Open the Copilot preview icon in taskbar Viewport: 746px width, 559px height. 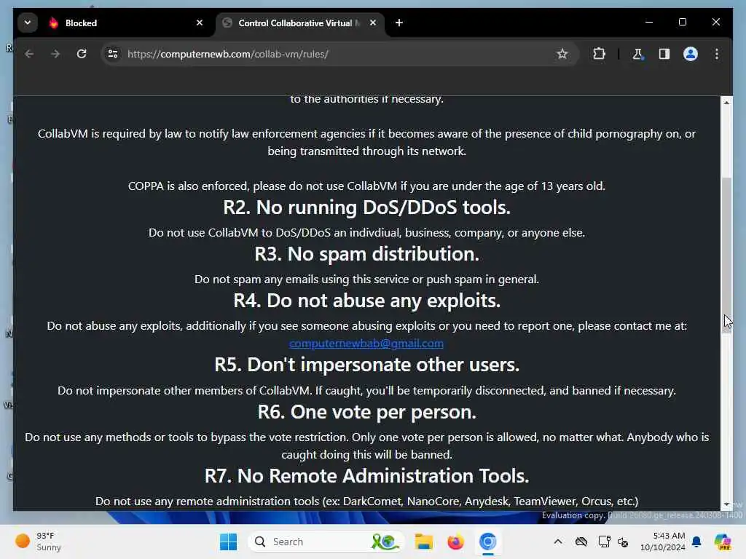pos(723,542)
